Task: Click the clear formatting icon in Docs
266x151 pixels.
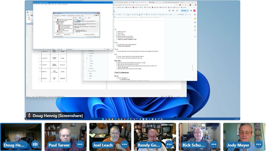Action: pyautogui.click(x=171, y=14)
